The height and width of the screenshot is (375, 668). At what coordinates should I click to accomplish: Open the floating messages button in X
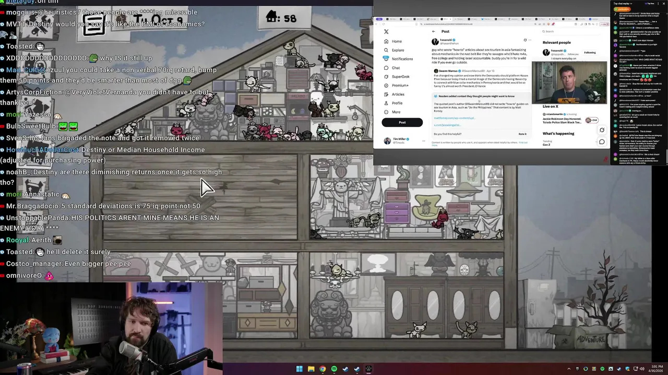(x=602, y=142)
